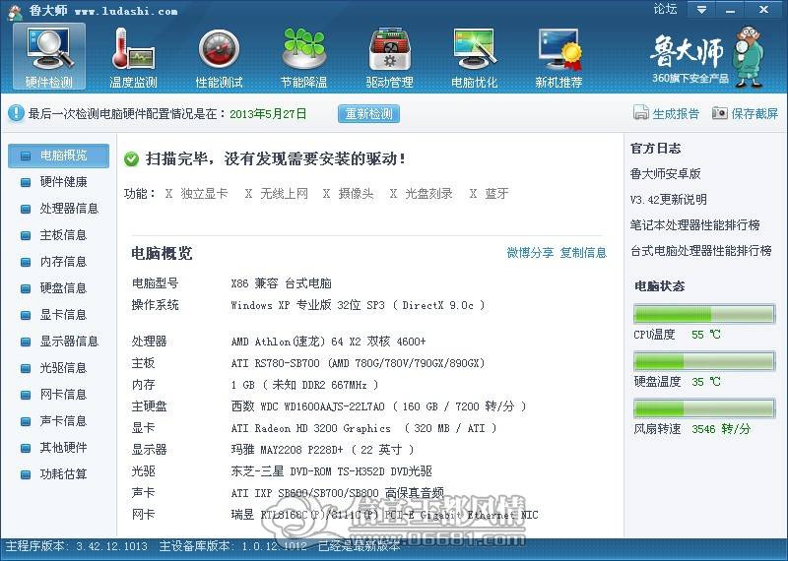Open the 鲁大师安卓版 log entry

(666, 174)
